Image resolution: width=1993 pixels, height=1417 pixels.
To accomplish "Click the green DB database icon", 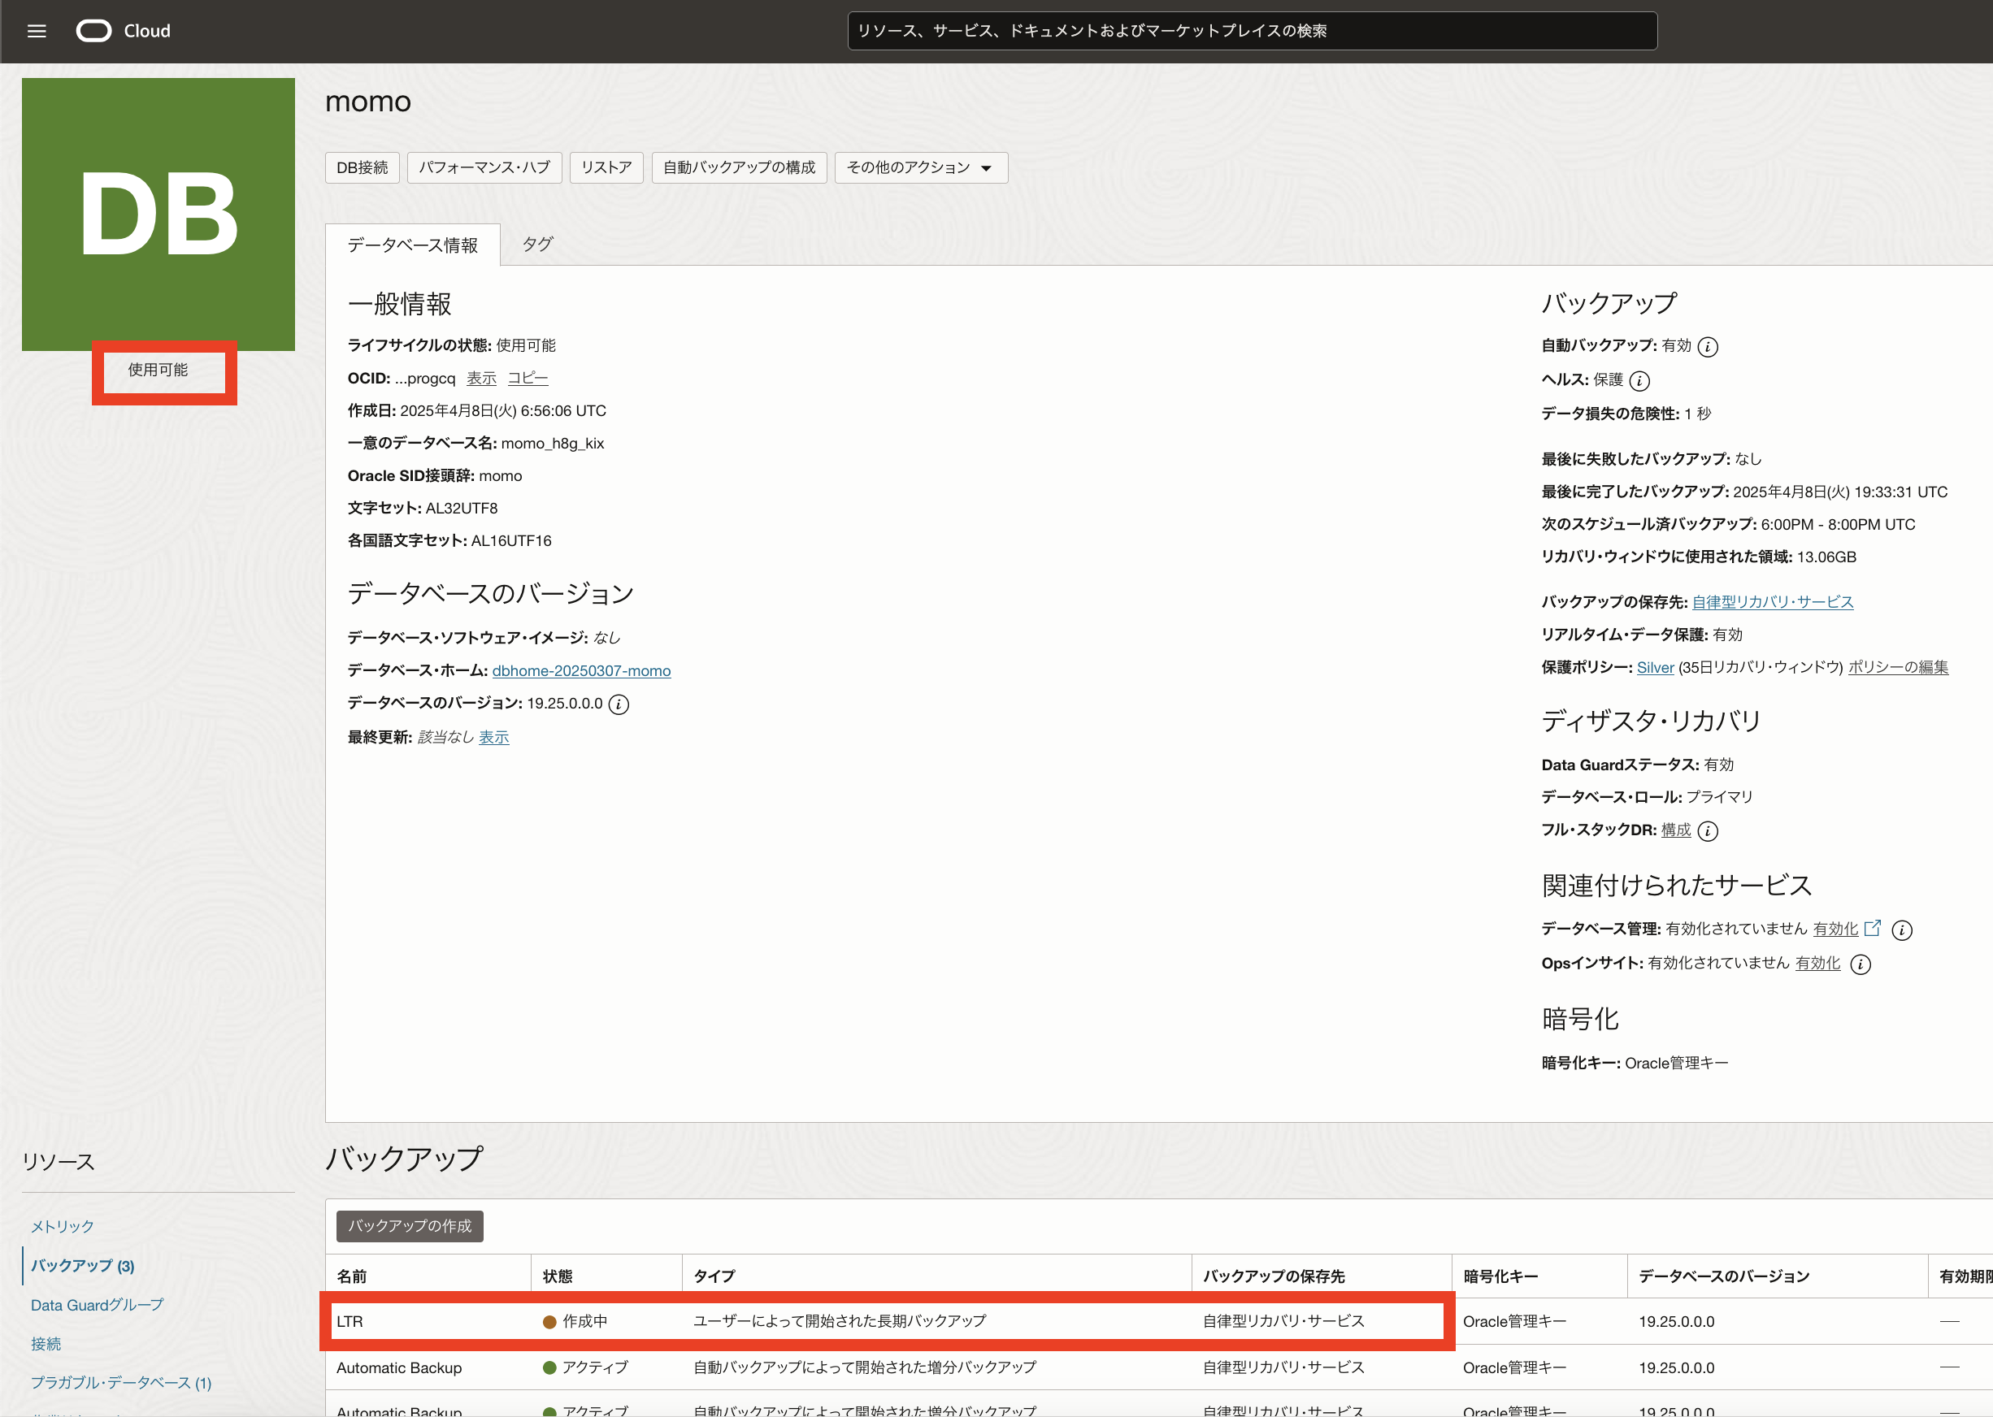I will 158,214.
